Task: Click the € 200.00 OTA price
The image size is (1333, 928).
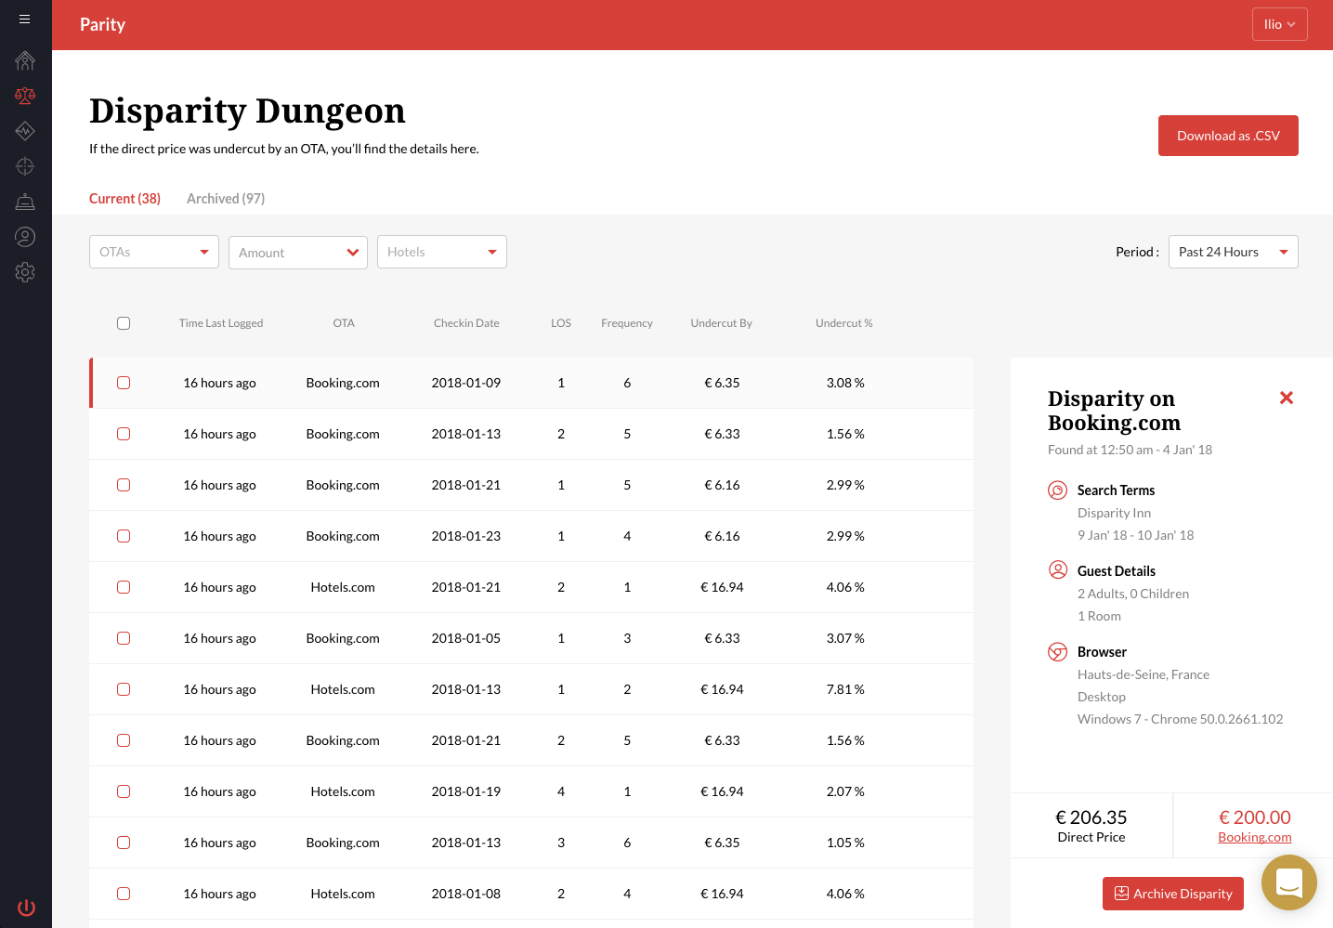Action: pos(1255,817)
